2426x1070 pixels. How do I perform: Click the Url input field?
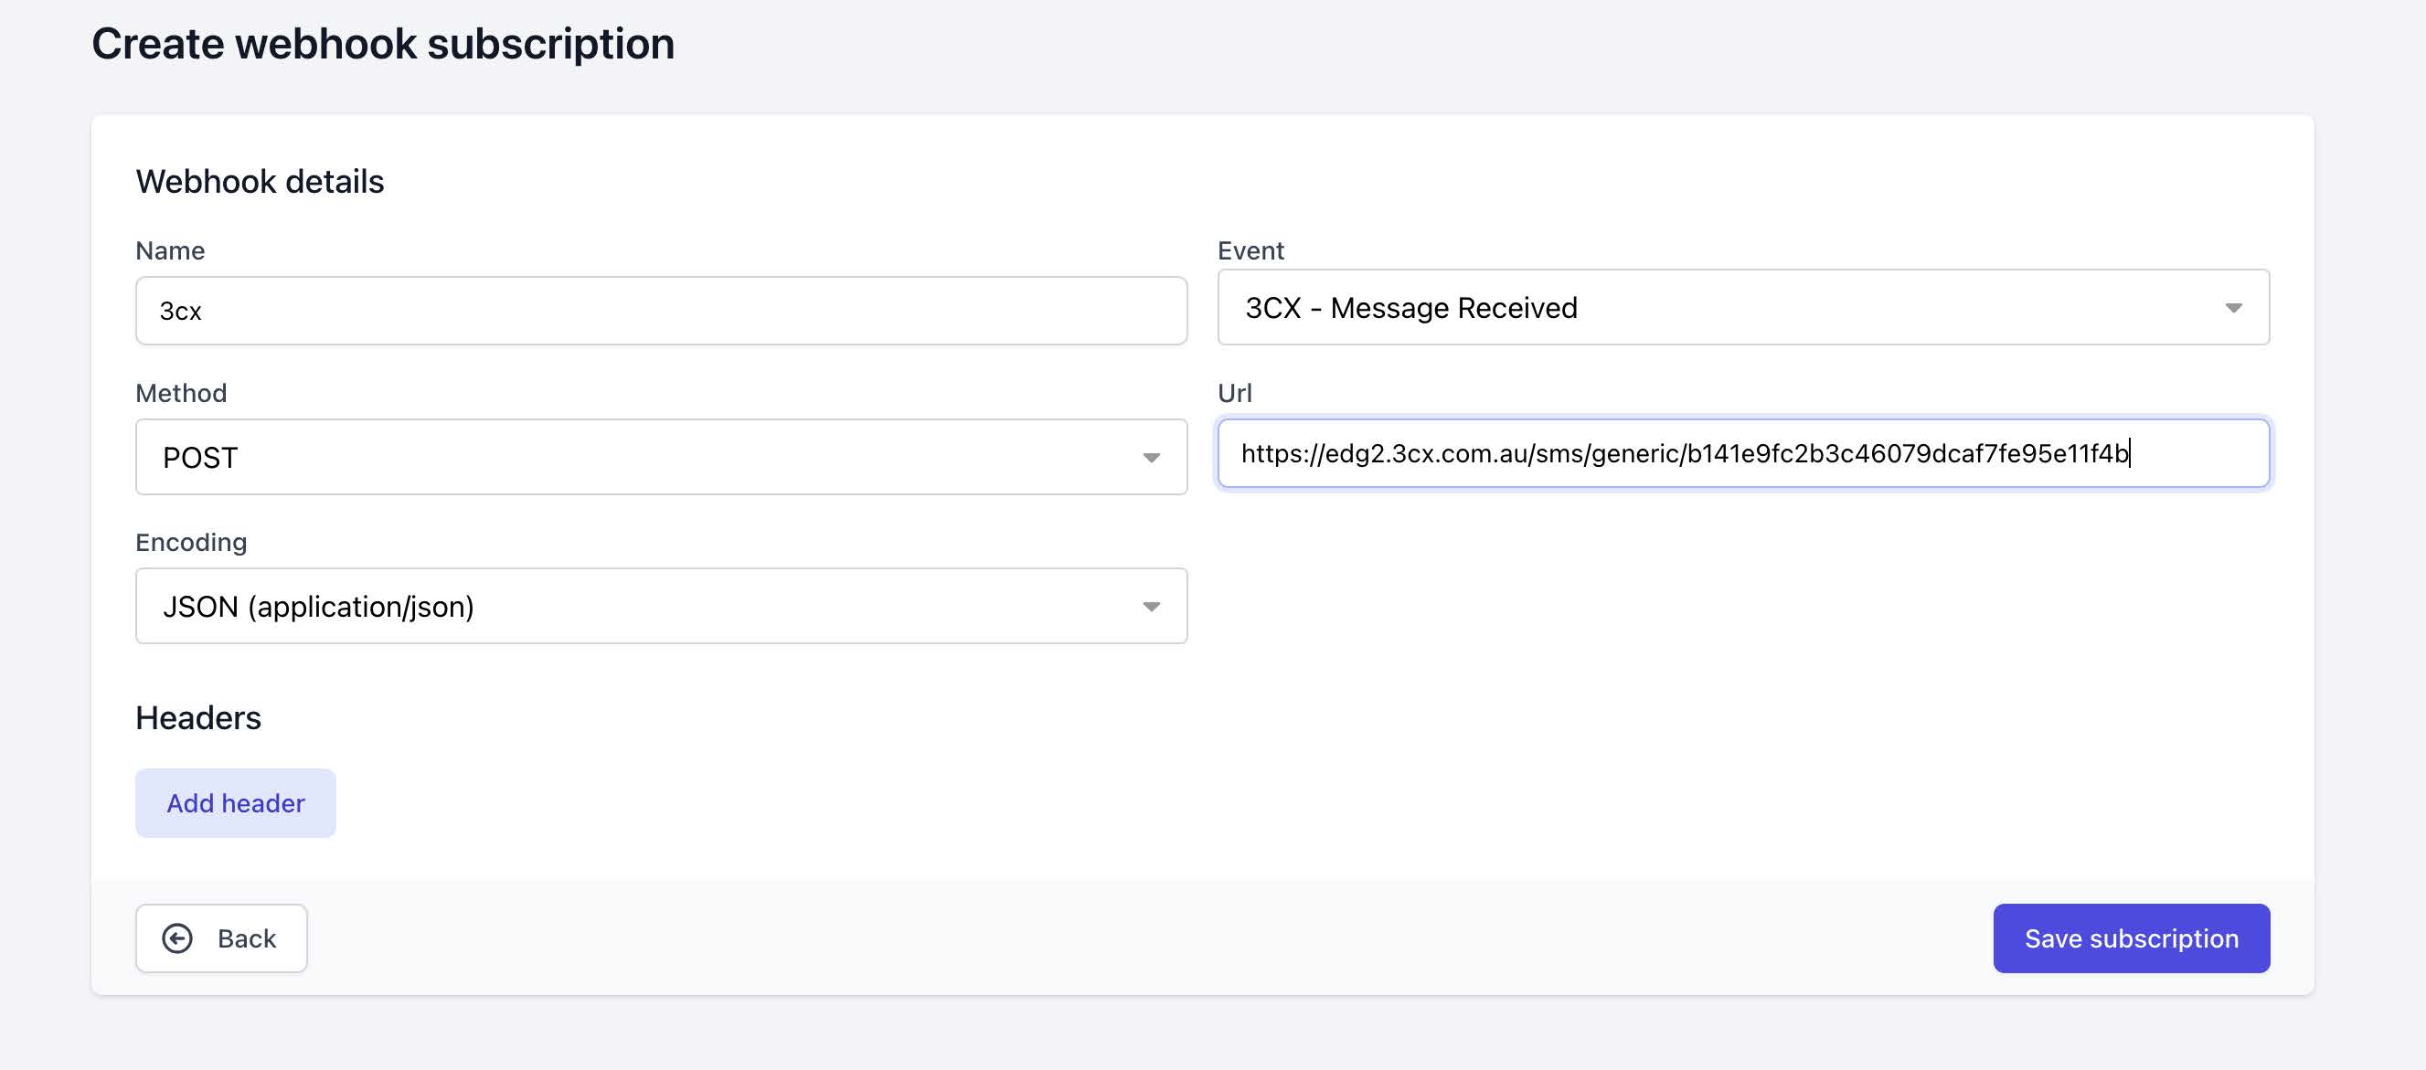point(1743,453)
